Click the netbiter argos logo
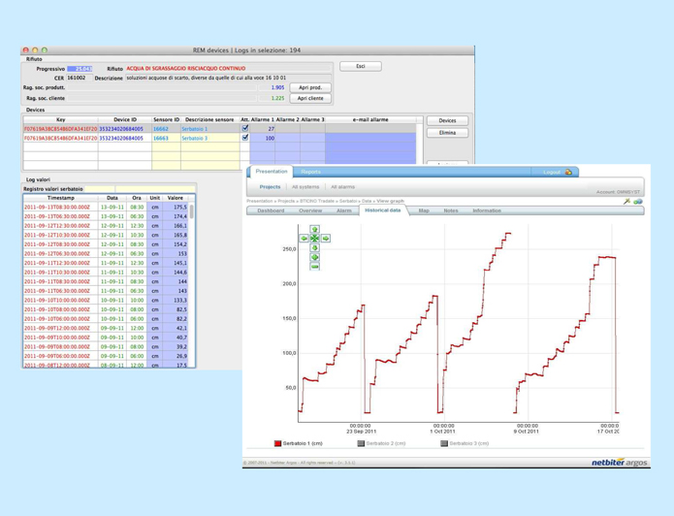 click(619, 463)
